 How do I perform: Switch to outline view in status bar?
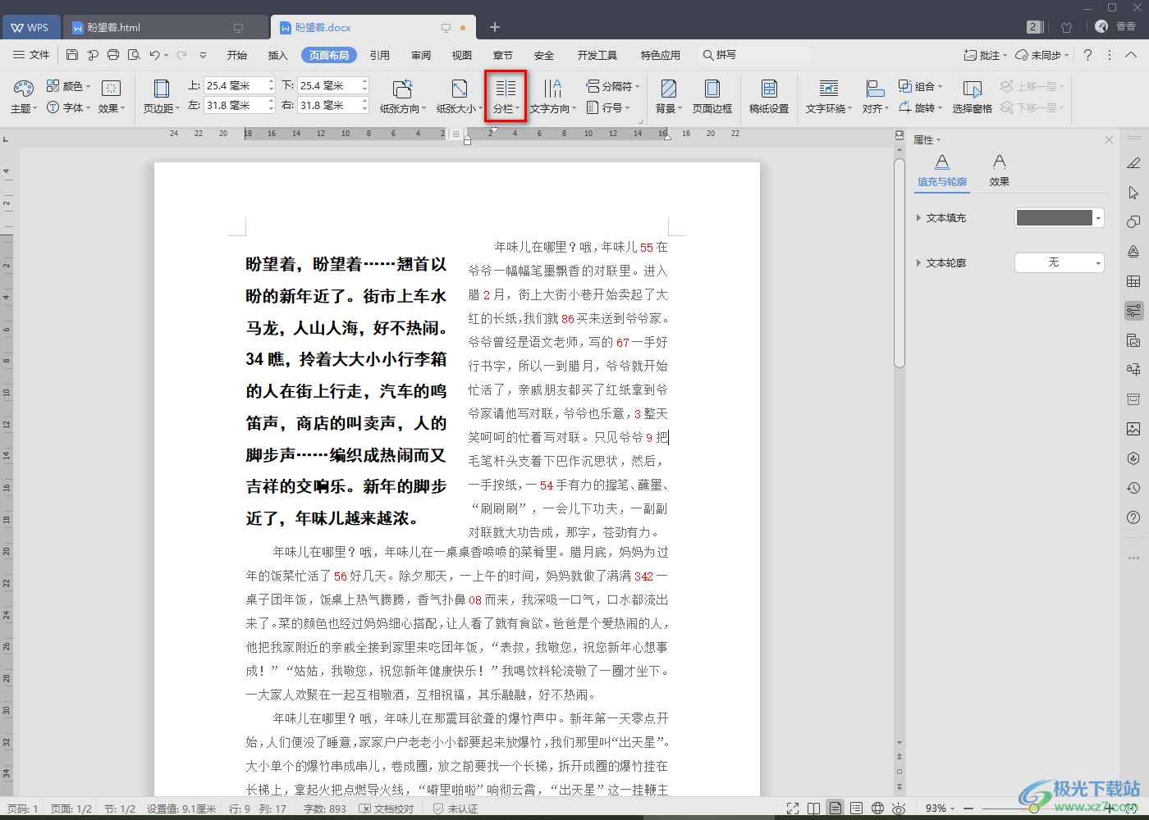[856, 809]
